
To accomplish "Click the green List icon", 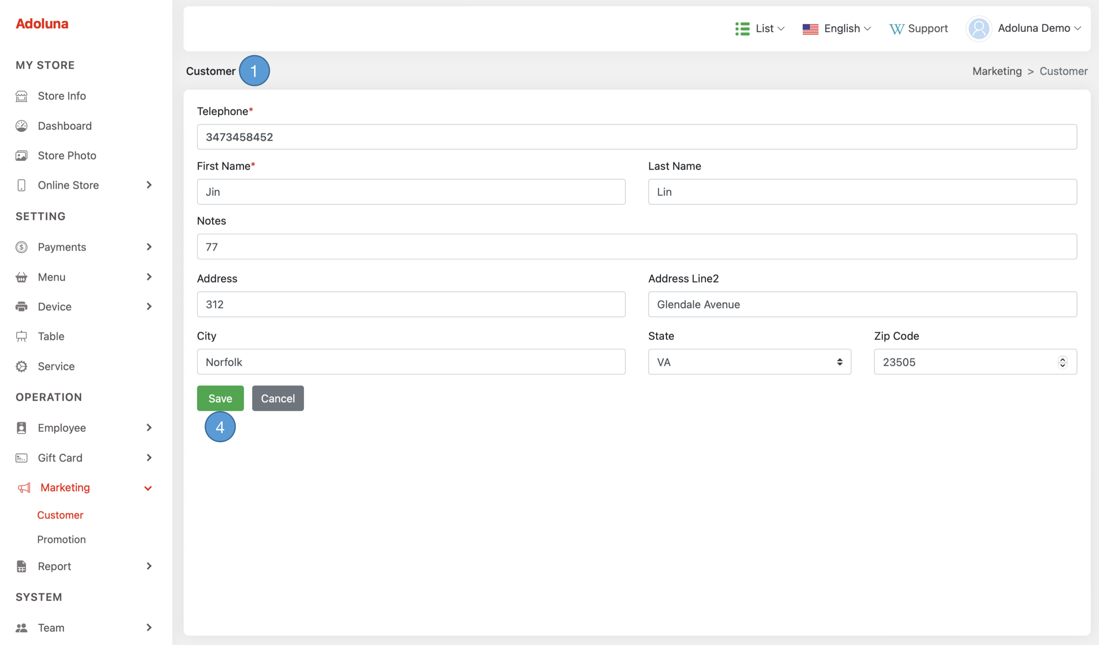I will point(742,29).
